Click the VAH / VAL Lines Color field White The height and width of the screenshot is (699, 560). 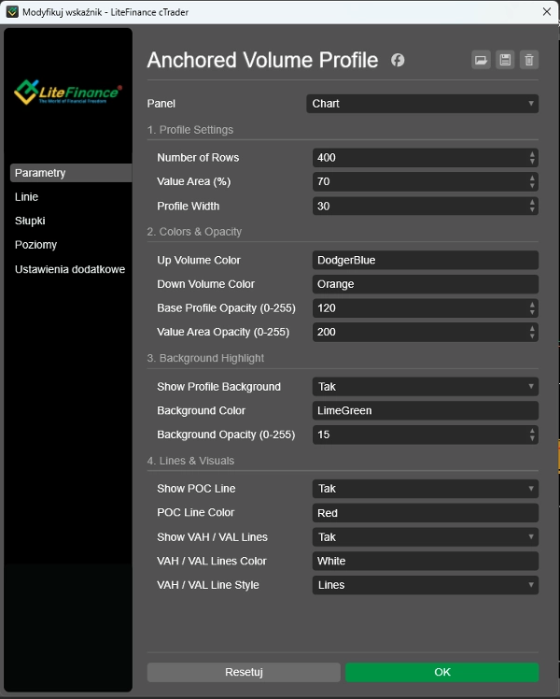(425, 561)
